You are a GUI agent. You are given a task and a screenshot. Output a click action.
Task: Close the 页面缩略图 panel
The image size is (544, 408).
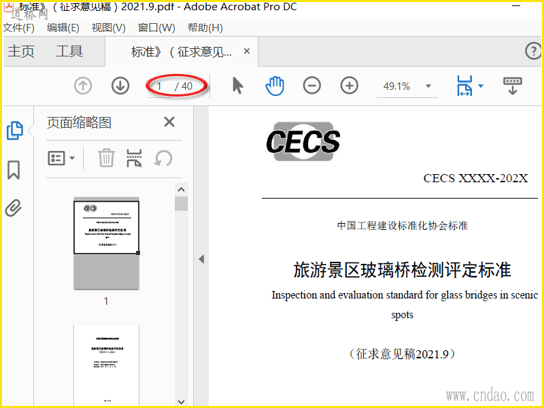click(x=169, y=122)
